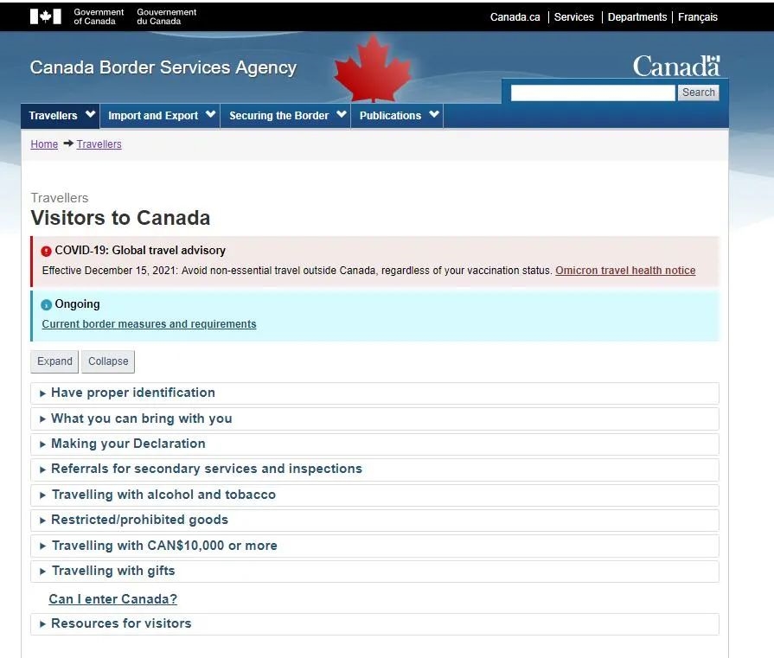Switch site language to Français

tap(697, 17)
